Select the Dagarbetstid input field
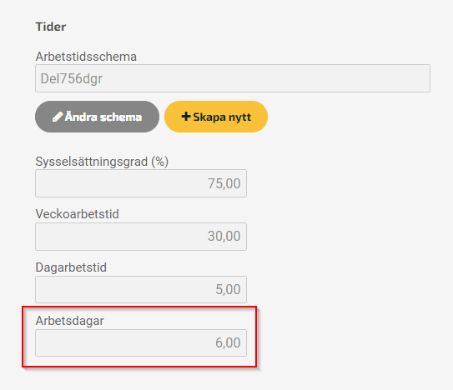 (141, 289)
